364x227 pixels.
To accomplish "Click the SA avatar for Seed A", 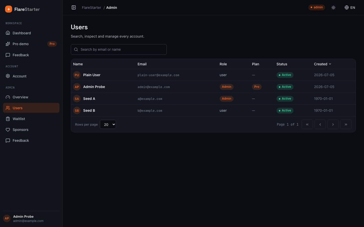I will click(77, 99).
